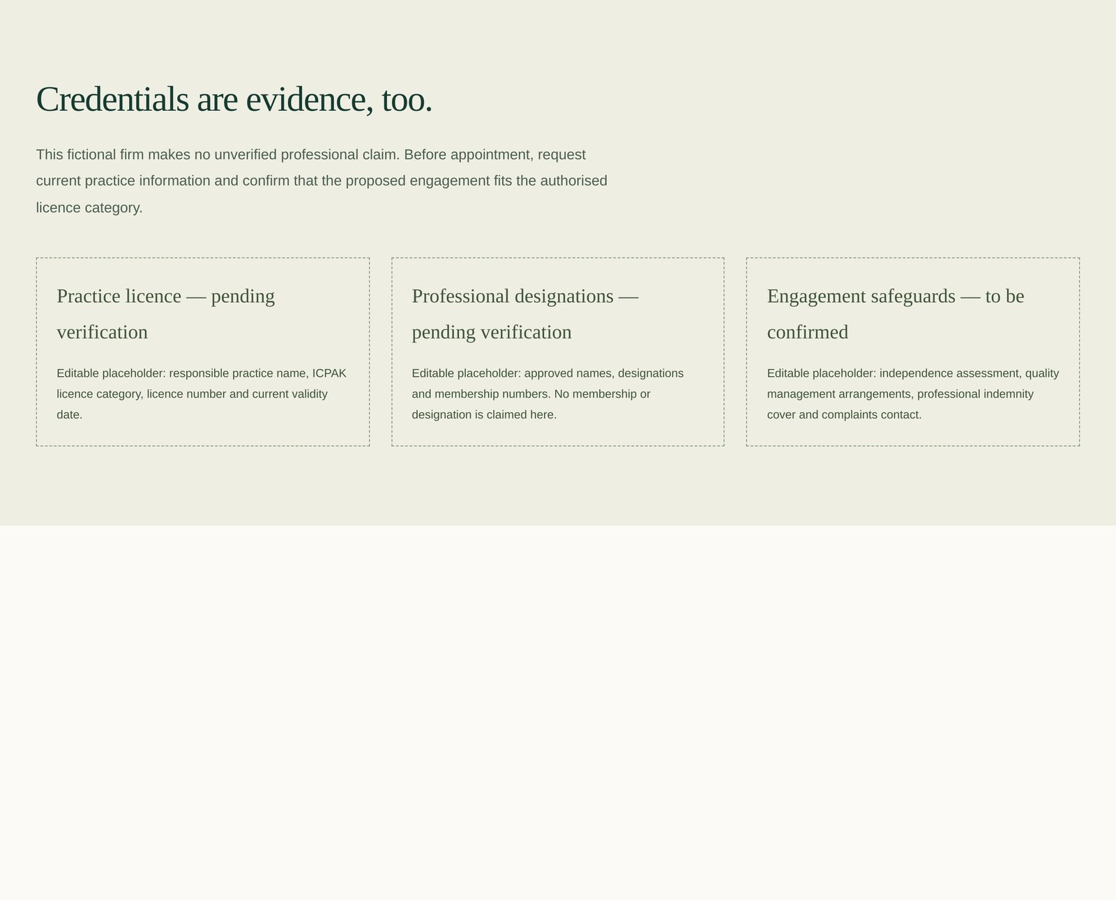Select the "Practice licence — pending verification" card title
Viewport: 1116px width, 900px height.
(166, 314)
